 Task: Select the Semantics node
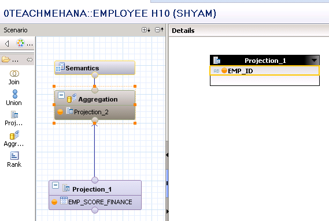tap(95, 68)
